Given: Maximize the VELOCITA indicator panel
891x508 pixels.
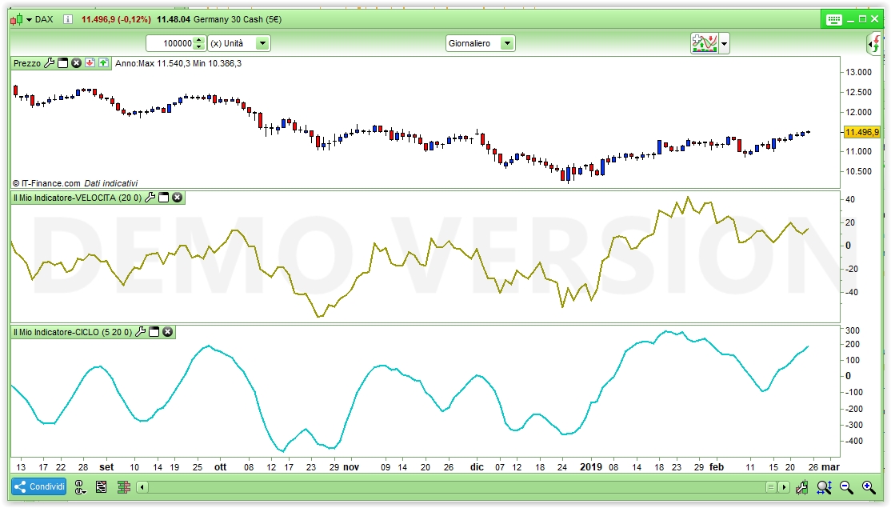Looking at the screenshot, I should [x=164, y=198].
